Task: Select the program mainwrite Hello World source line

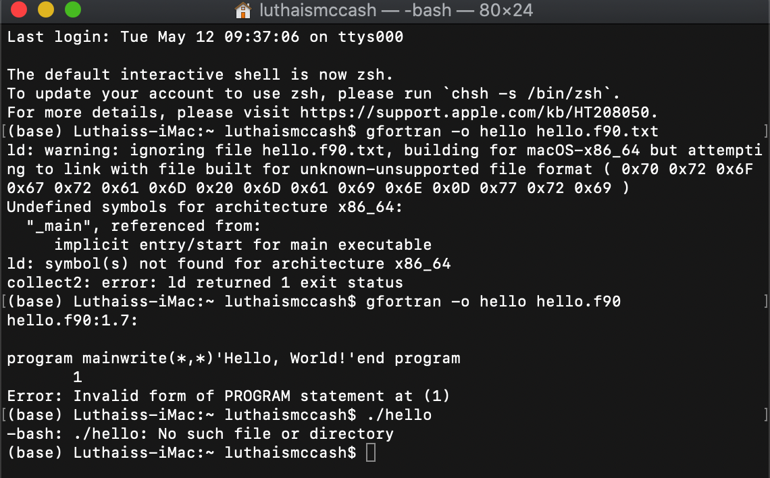Action: (232, 358)
